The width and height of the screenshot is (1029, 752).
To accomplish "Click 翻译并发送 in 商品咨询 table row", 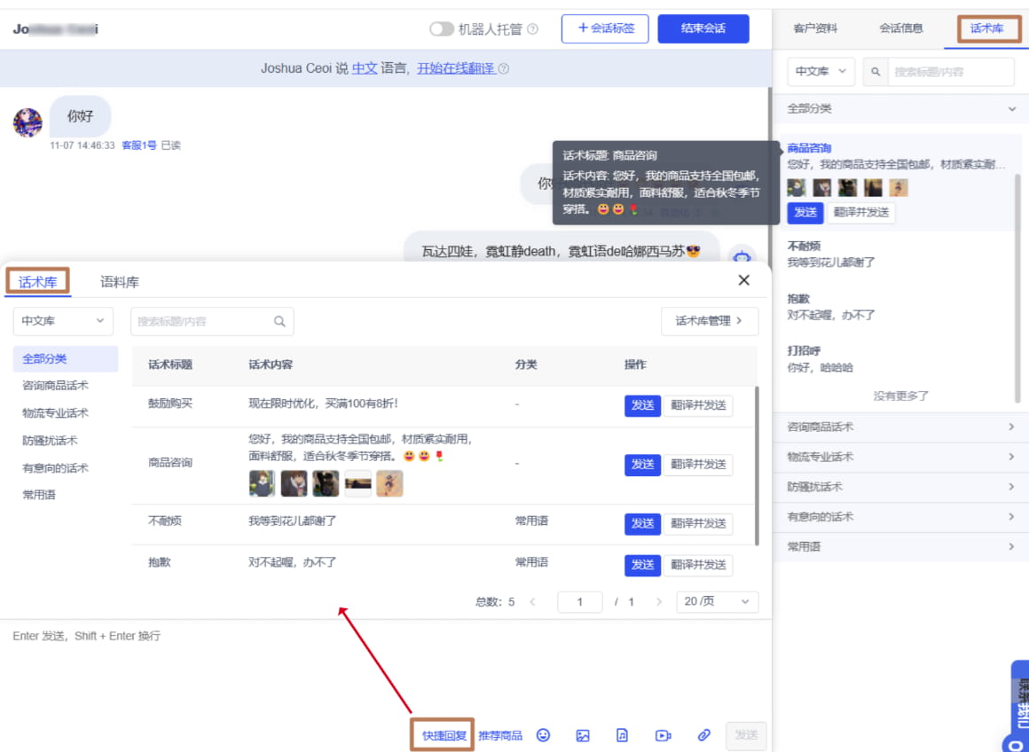I will [698, 465].
